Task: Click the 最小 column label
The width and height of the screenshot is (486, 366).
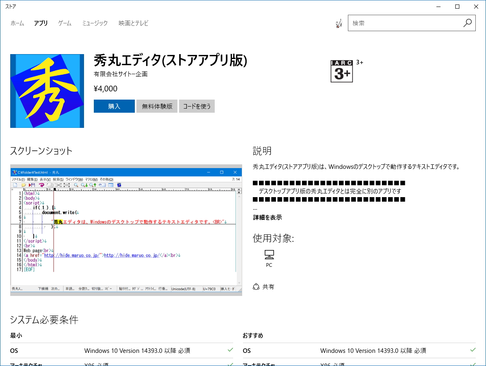Action: (x=16, y=335)
